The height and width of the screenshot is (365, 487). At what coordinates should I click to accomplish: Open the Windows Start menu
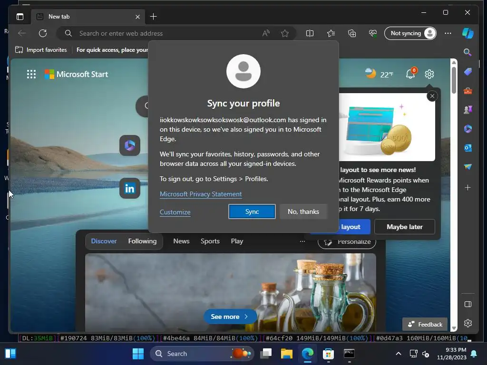coord(138,354)
